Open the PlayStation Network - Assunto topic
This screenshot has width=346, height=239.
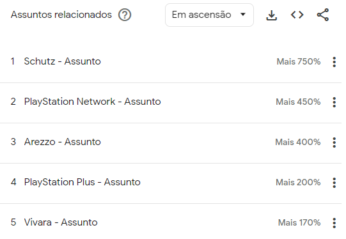click(92, 102)
